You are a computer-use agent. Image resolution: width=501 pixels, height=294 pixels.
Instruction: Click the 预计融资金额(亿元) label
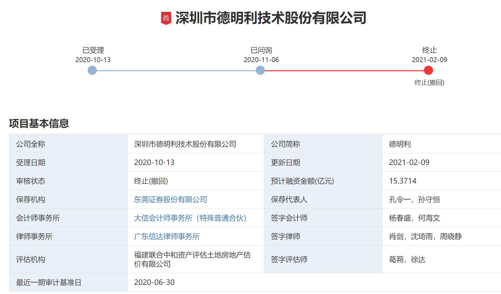(302, 181)
